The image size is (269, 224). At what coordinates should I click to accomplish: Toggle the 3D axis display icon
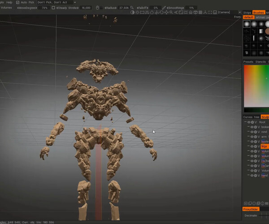(x=205, y=13)
